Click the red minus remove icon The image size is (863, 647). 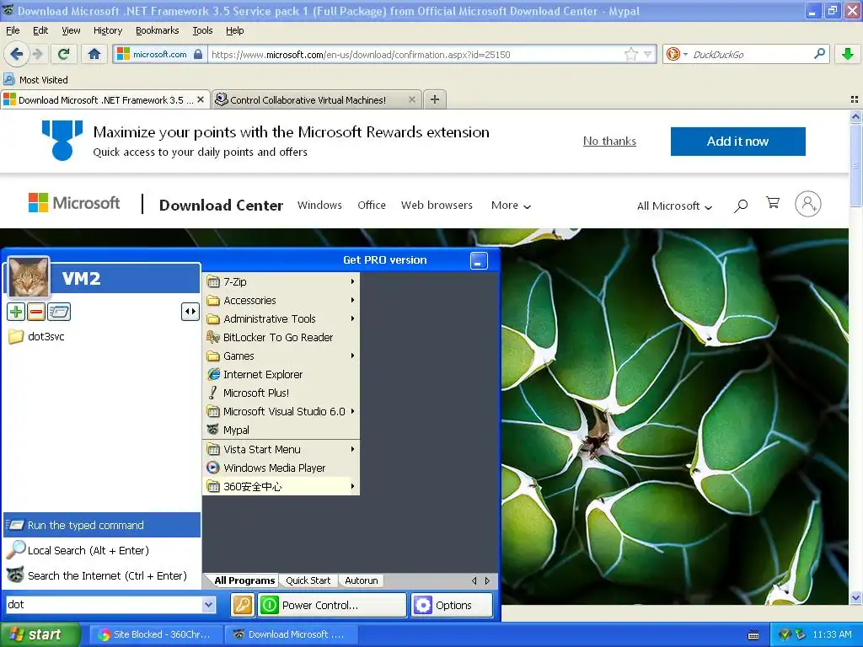[36, 312]
